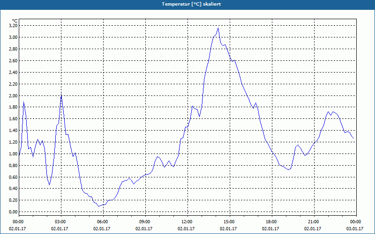Select the °C unit label above the y-axis
The height and width of the screenshot is (234, 375).
pyautogui.click(x=15, y=21)
